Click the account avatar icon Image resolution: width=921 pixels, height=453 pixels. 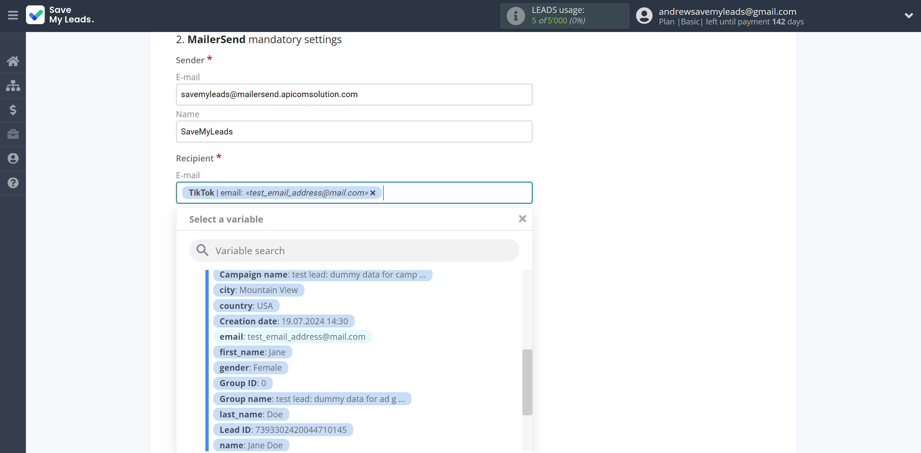pos(644,16)
